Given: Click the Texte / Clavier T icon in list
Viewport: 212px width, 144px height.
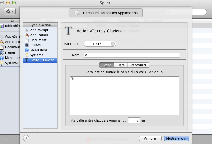Looking at the screenshot, I should pyautogui.click(x=27, y=60).
